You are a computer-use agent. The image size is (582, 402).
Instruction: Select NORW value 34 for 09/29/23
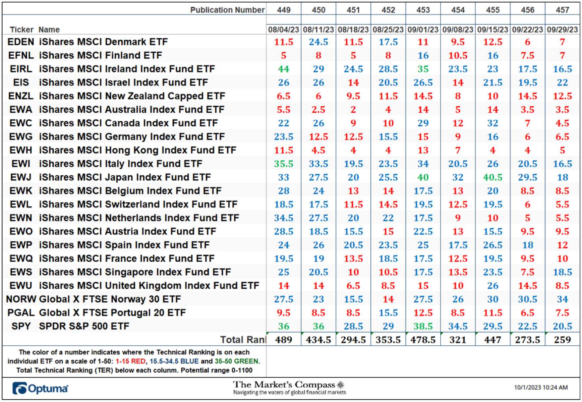click(562, 299)
